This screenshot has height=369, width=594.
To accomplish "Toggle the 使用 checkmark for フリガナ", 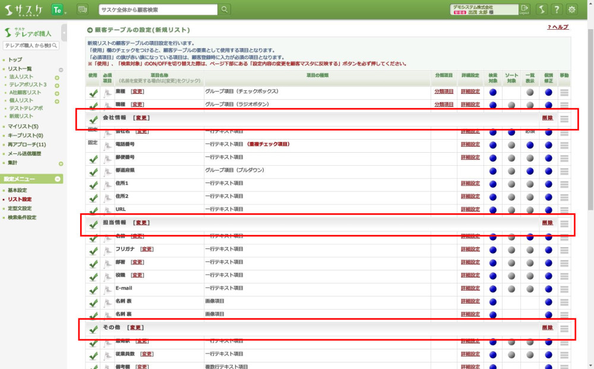I will pos(93,250).
